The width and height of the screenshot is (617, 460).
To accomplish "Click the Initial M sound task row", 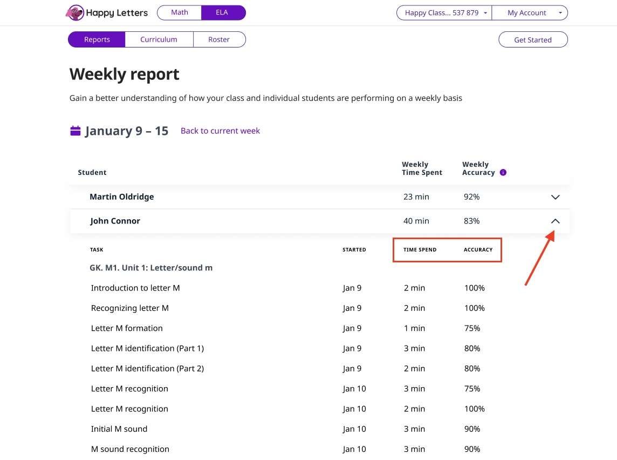I will point(119,429).
